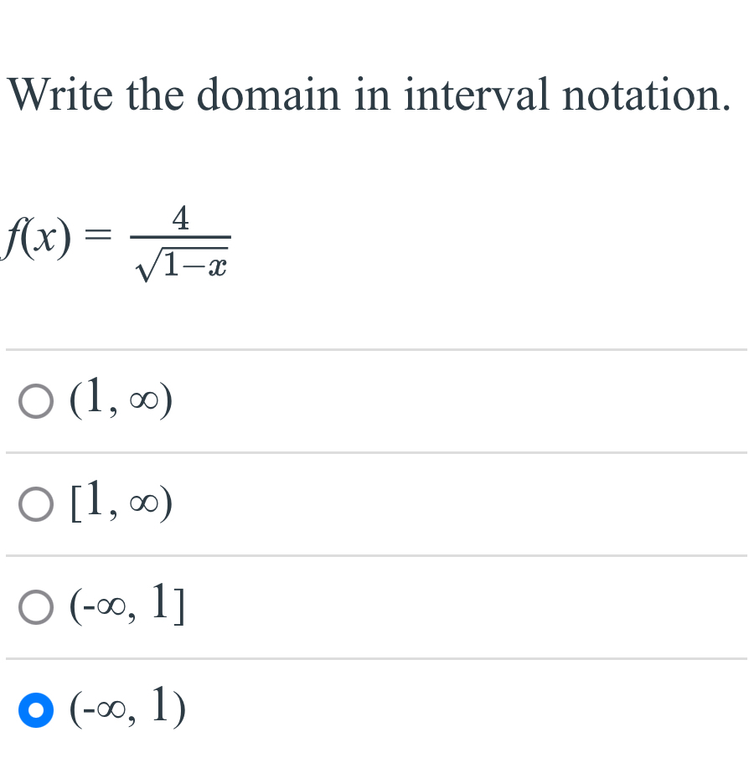This screenshot has width=749, height=763.
Task: Click the fraction numerator 4
Action: click(178, 219)
